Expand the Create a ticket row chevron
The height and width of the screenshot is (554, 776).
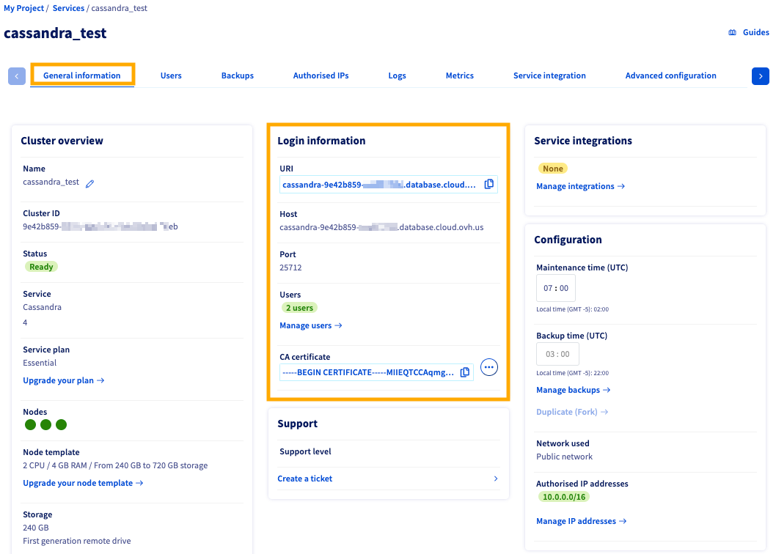click(495, 478)
